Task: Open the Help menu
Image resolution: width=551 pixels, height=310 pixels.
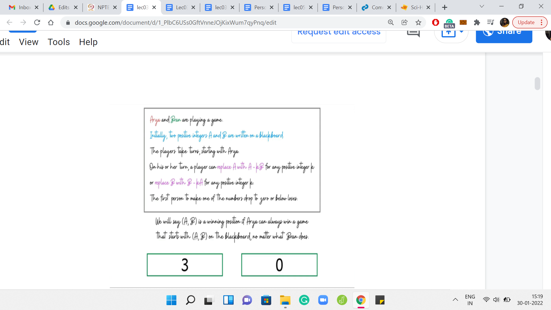Action: (x=88, y=42)
